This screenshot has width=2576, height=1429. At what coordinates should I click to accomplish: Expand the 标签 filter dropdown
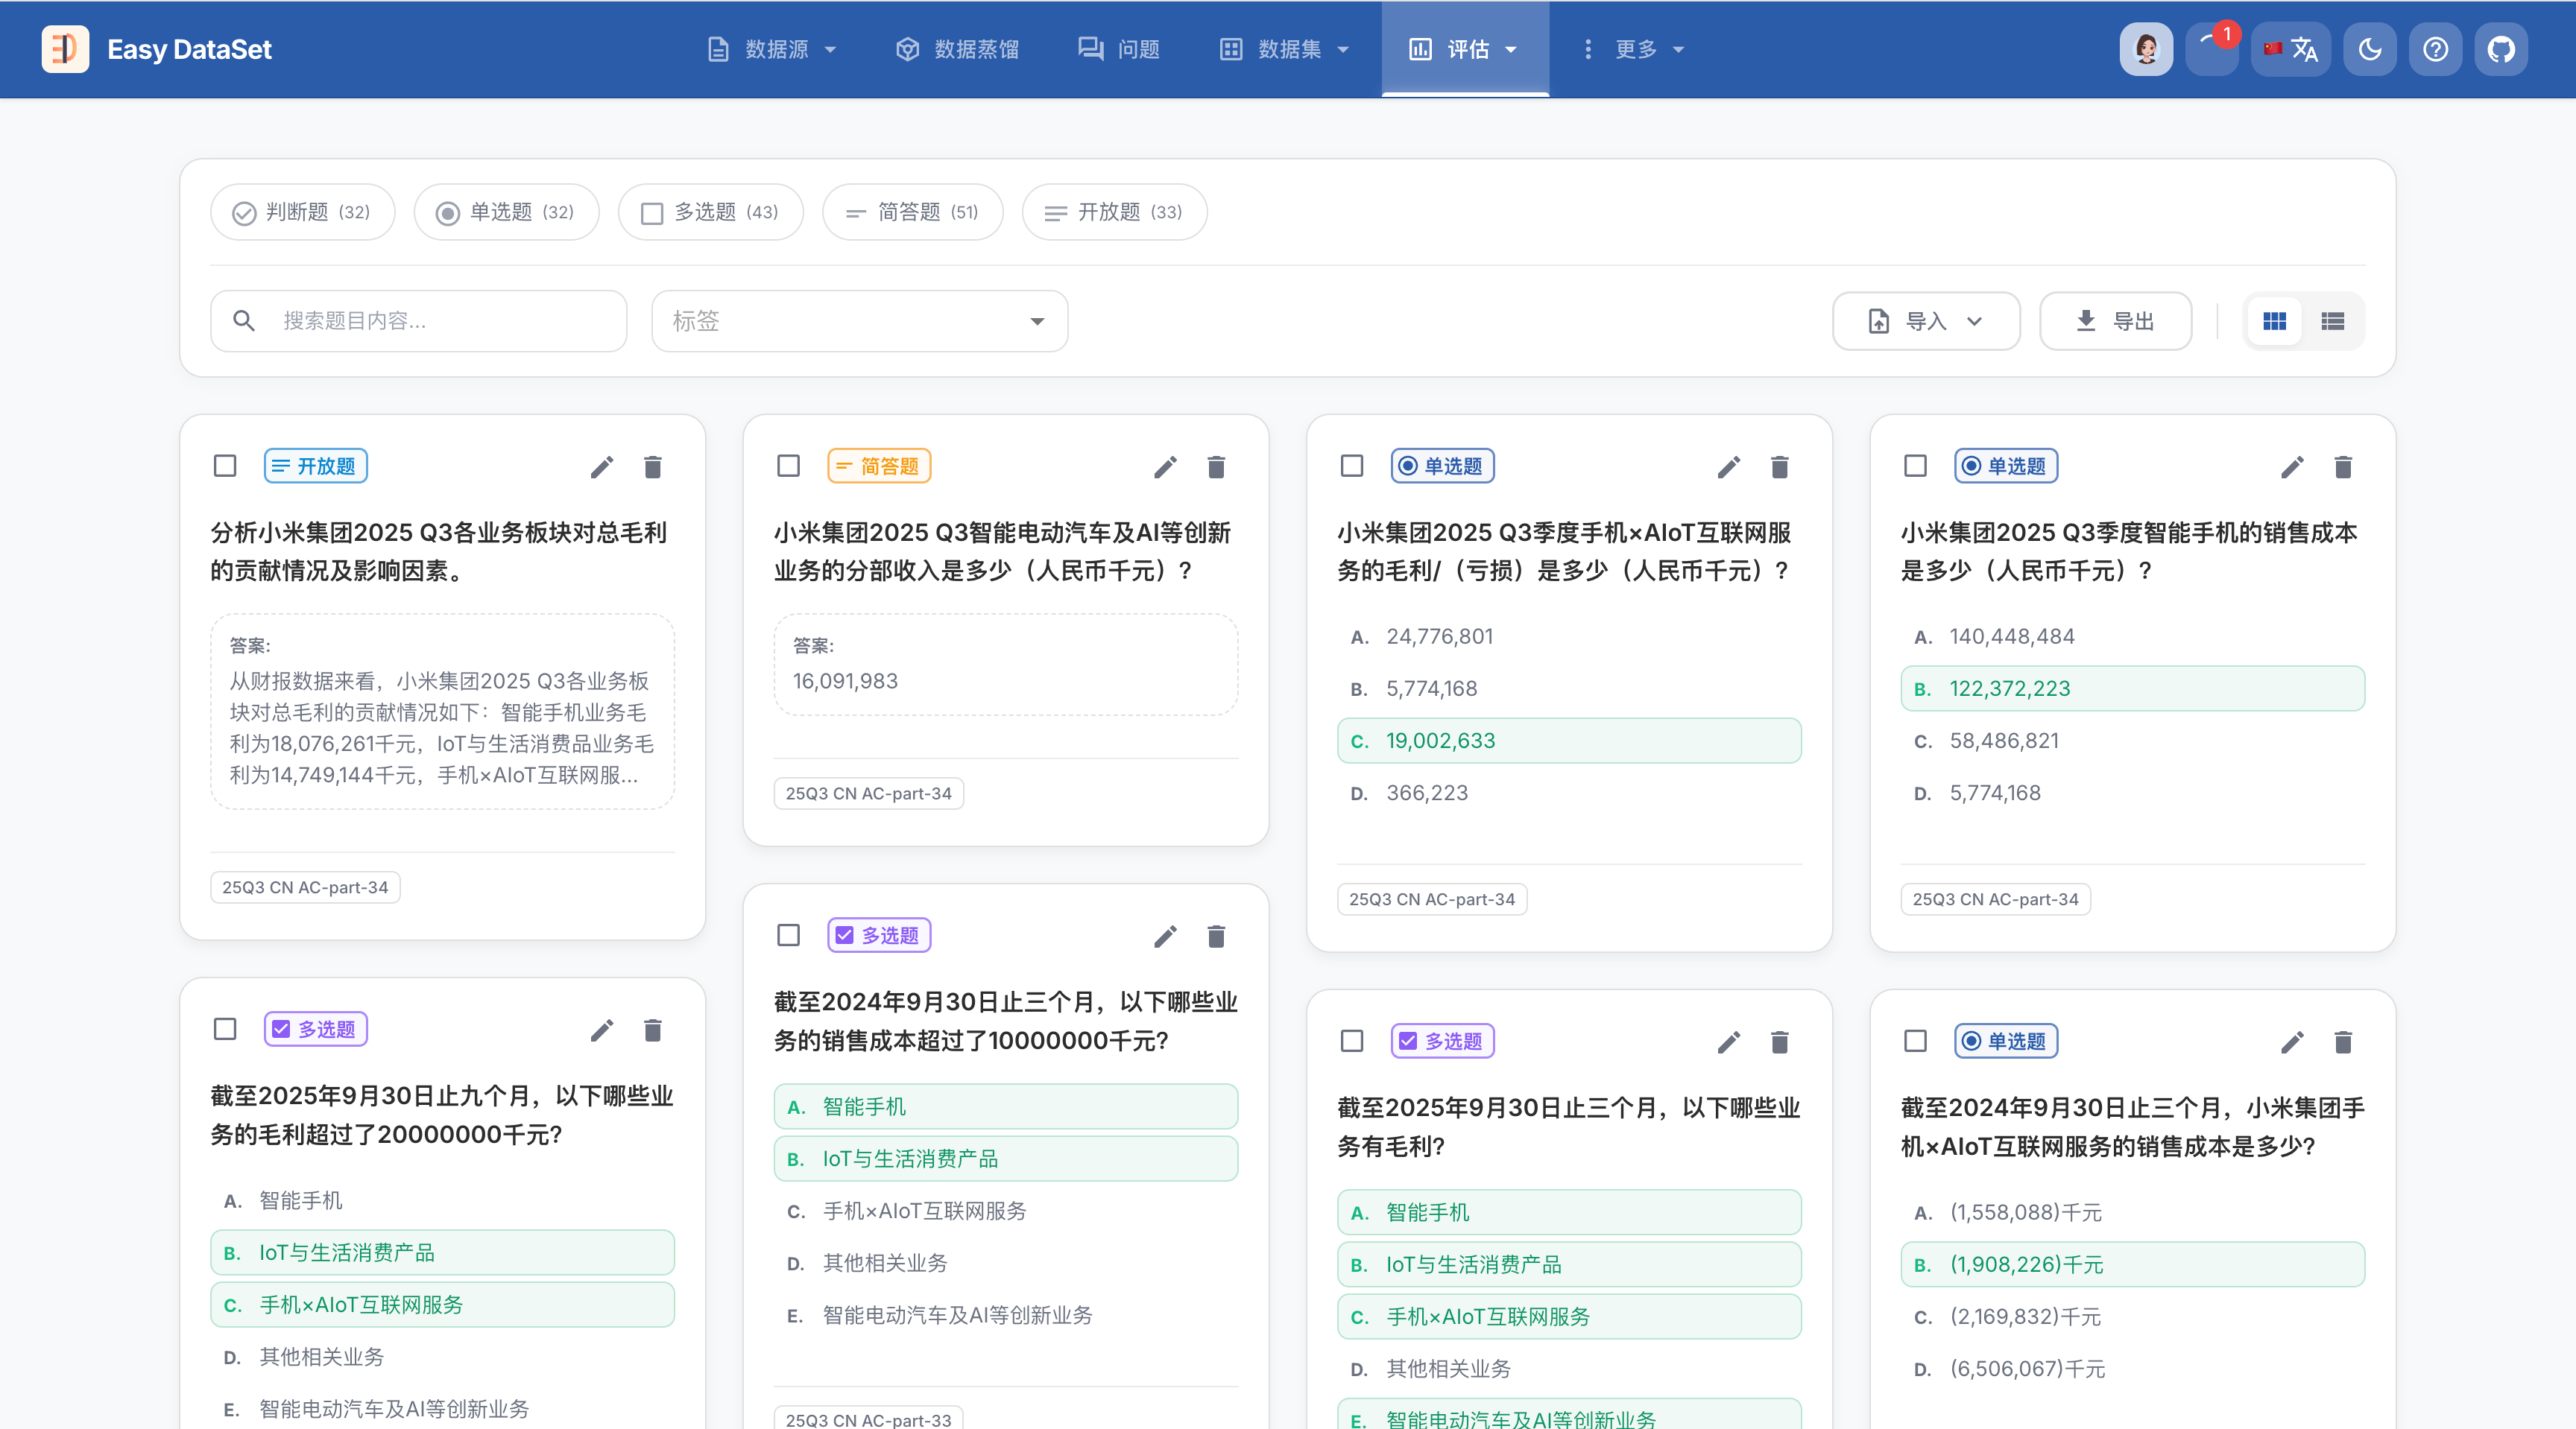pyautogui.click(x=859, y=321)
